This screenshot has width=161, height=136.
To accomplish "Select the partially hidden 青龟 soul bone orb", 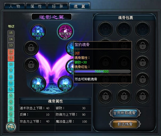I will coord(70,67).
